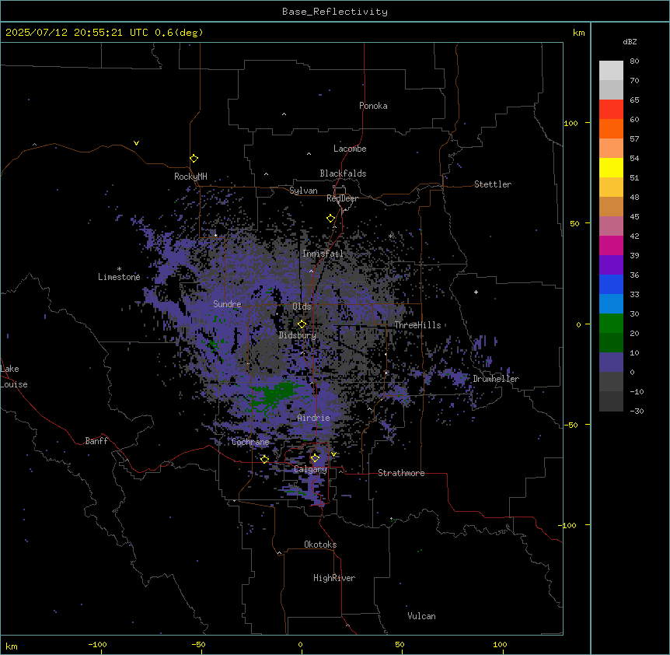Click the Lacombe label

pyautogui.click(x=350, y=149)
